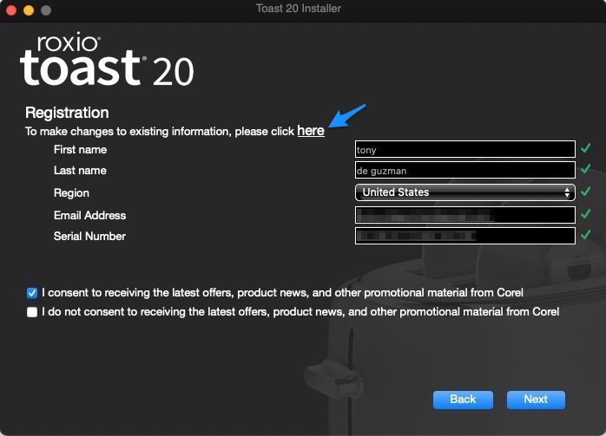This screenshot has width=606, height=436.
Task: Check the do not consent checkbox
Action: pyautogui.click(x=32, y=312)
